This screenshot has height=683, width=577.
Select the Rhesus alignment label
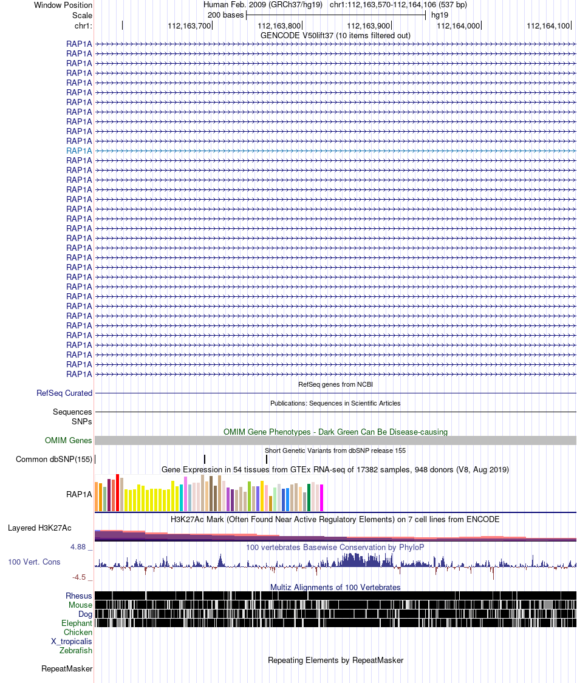click(79, 596)
